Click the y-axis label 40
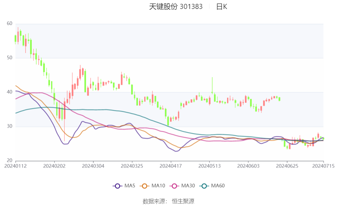337x205 pixels. click(10, 92)
